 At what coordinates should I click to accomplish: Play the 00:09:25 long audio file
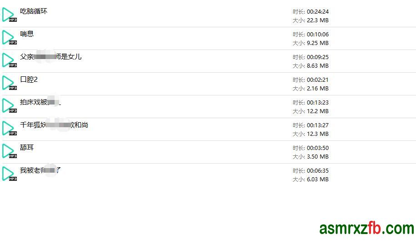pos(9,60)
